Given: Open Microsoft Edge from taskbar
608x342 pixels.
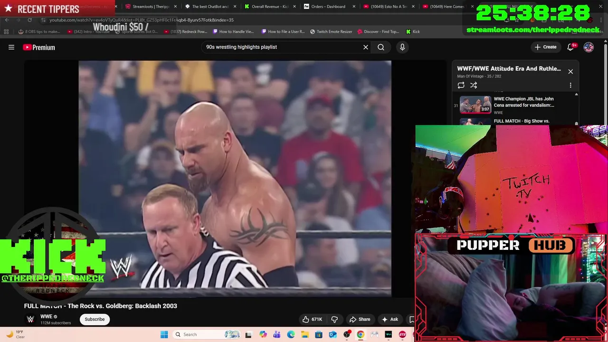Looking at the screenshot, I should pyautogui.click(x=291, y=334).
